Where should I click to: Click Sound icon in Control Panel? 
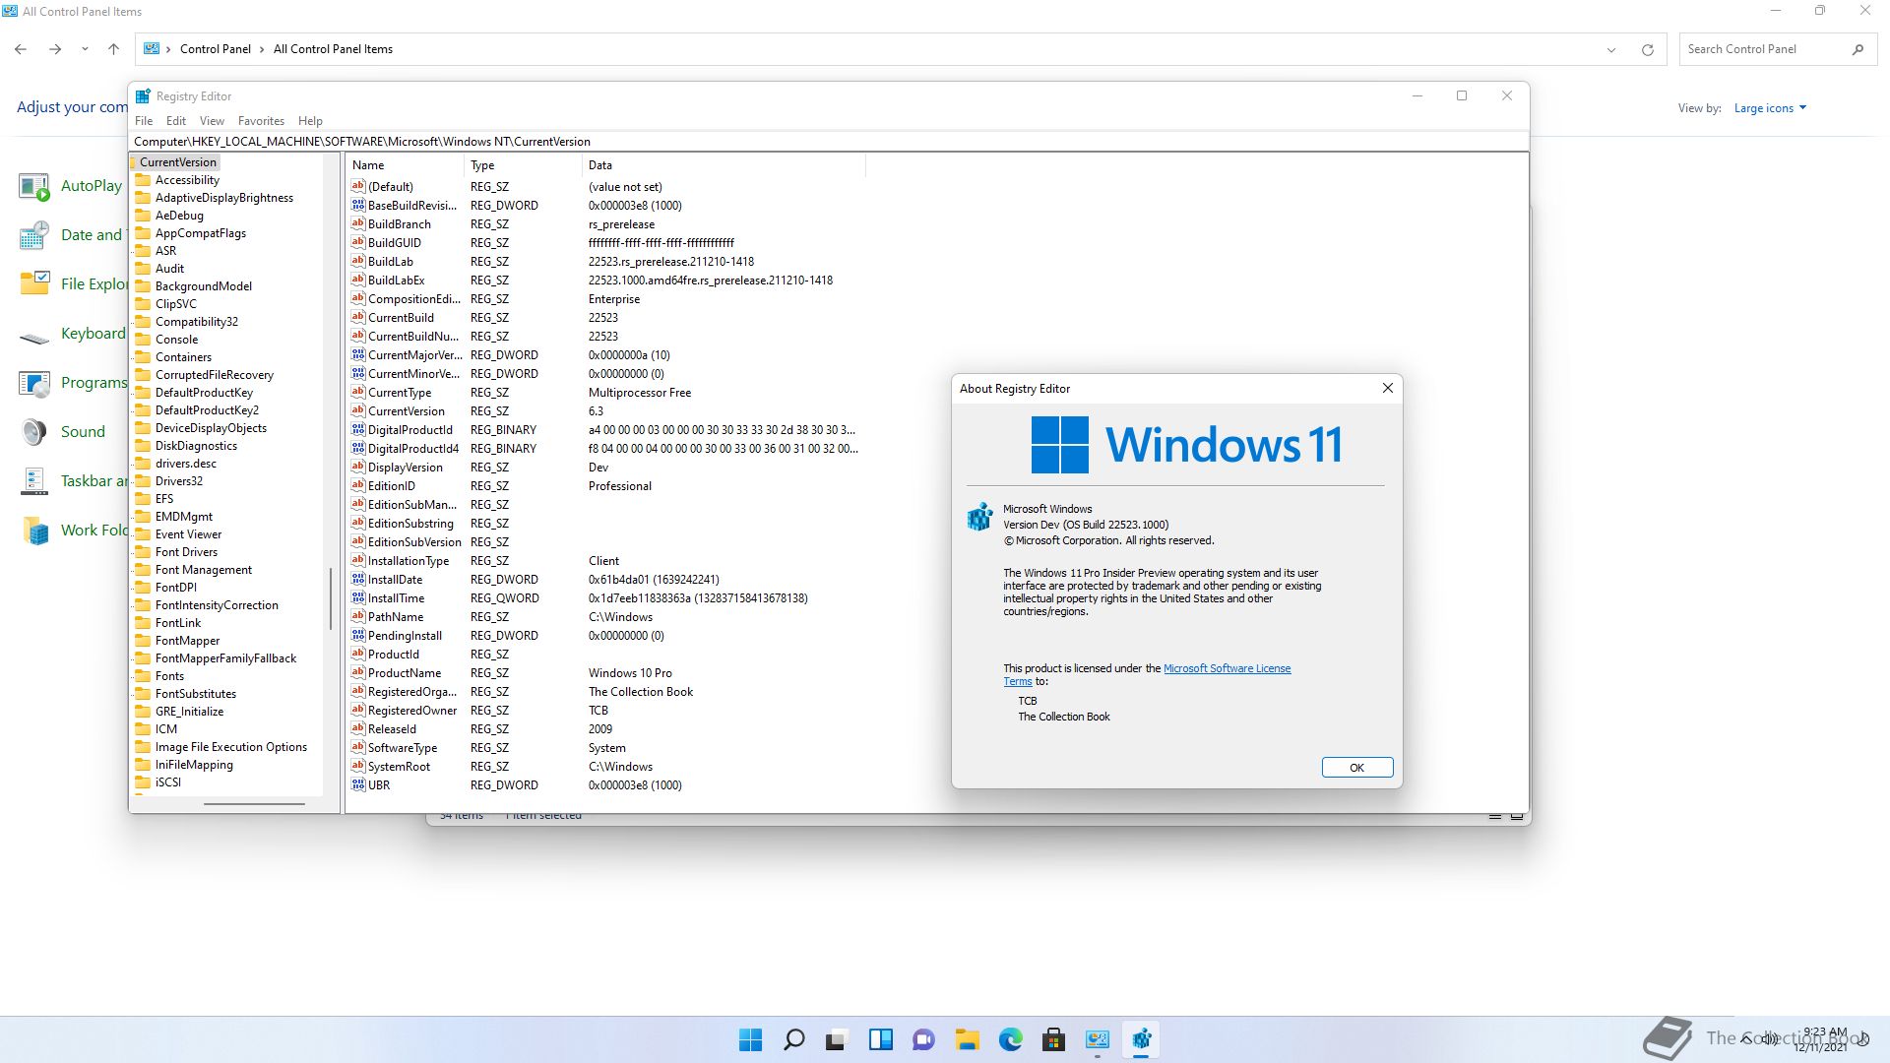34,432
